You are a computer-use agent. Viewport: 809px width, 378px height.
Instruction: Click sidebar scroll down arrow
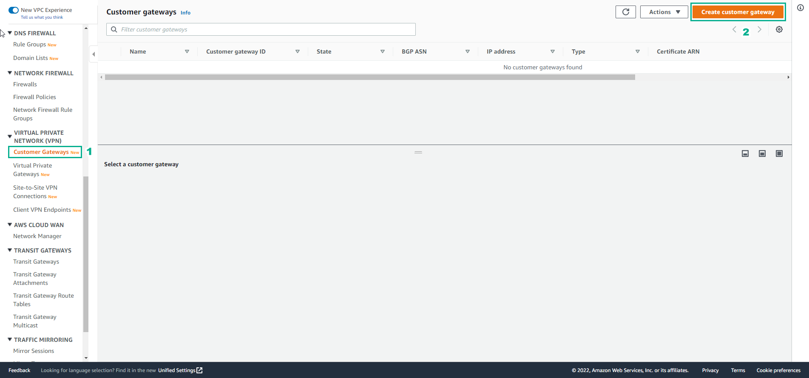point(86,358)
